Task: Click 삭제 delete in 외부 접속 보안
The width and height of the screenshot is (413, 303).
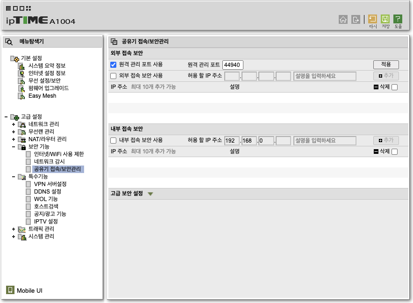Action: [x=382, y=87]
